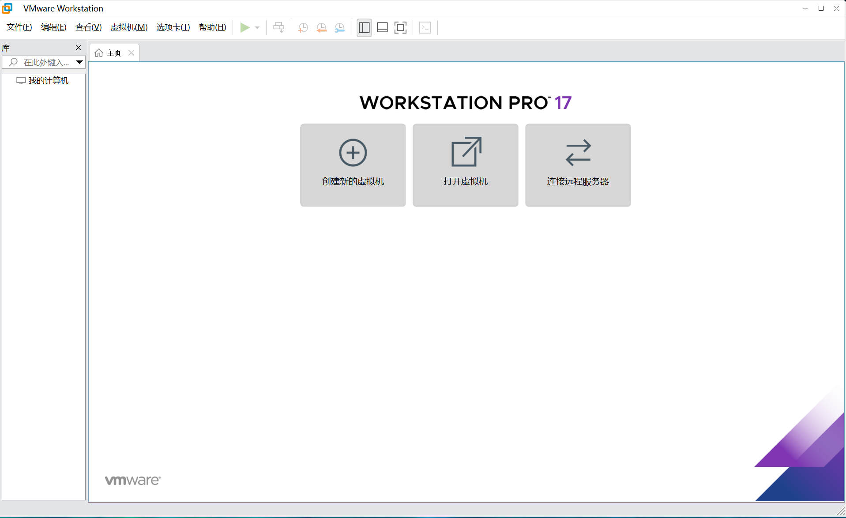The image size is (846, 518).
Task: Open the 虚拟机(M) menu
Action: point(129,27)
